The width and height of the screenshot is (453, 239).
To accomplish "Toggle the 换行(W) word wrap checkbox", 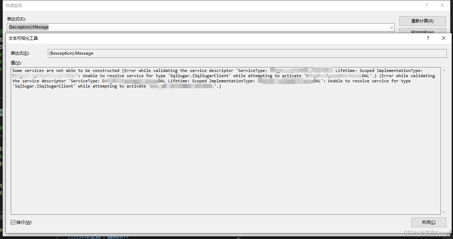I will (13, 222).
